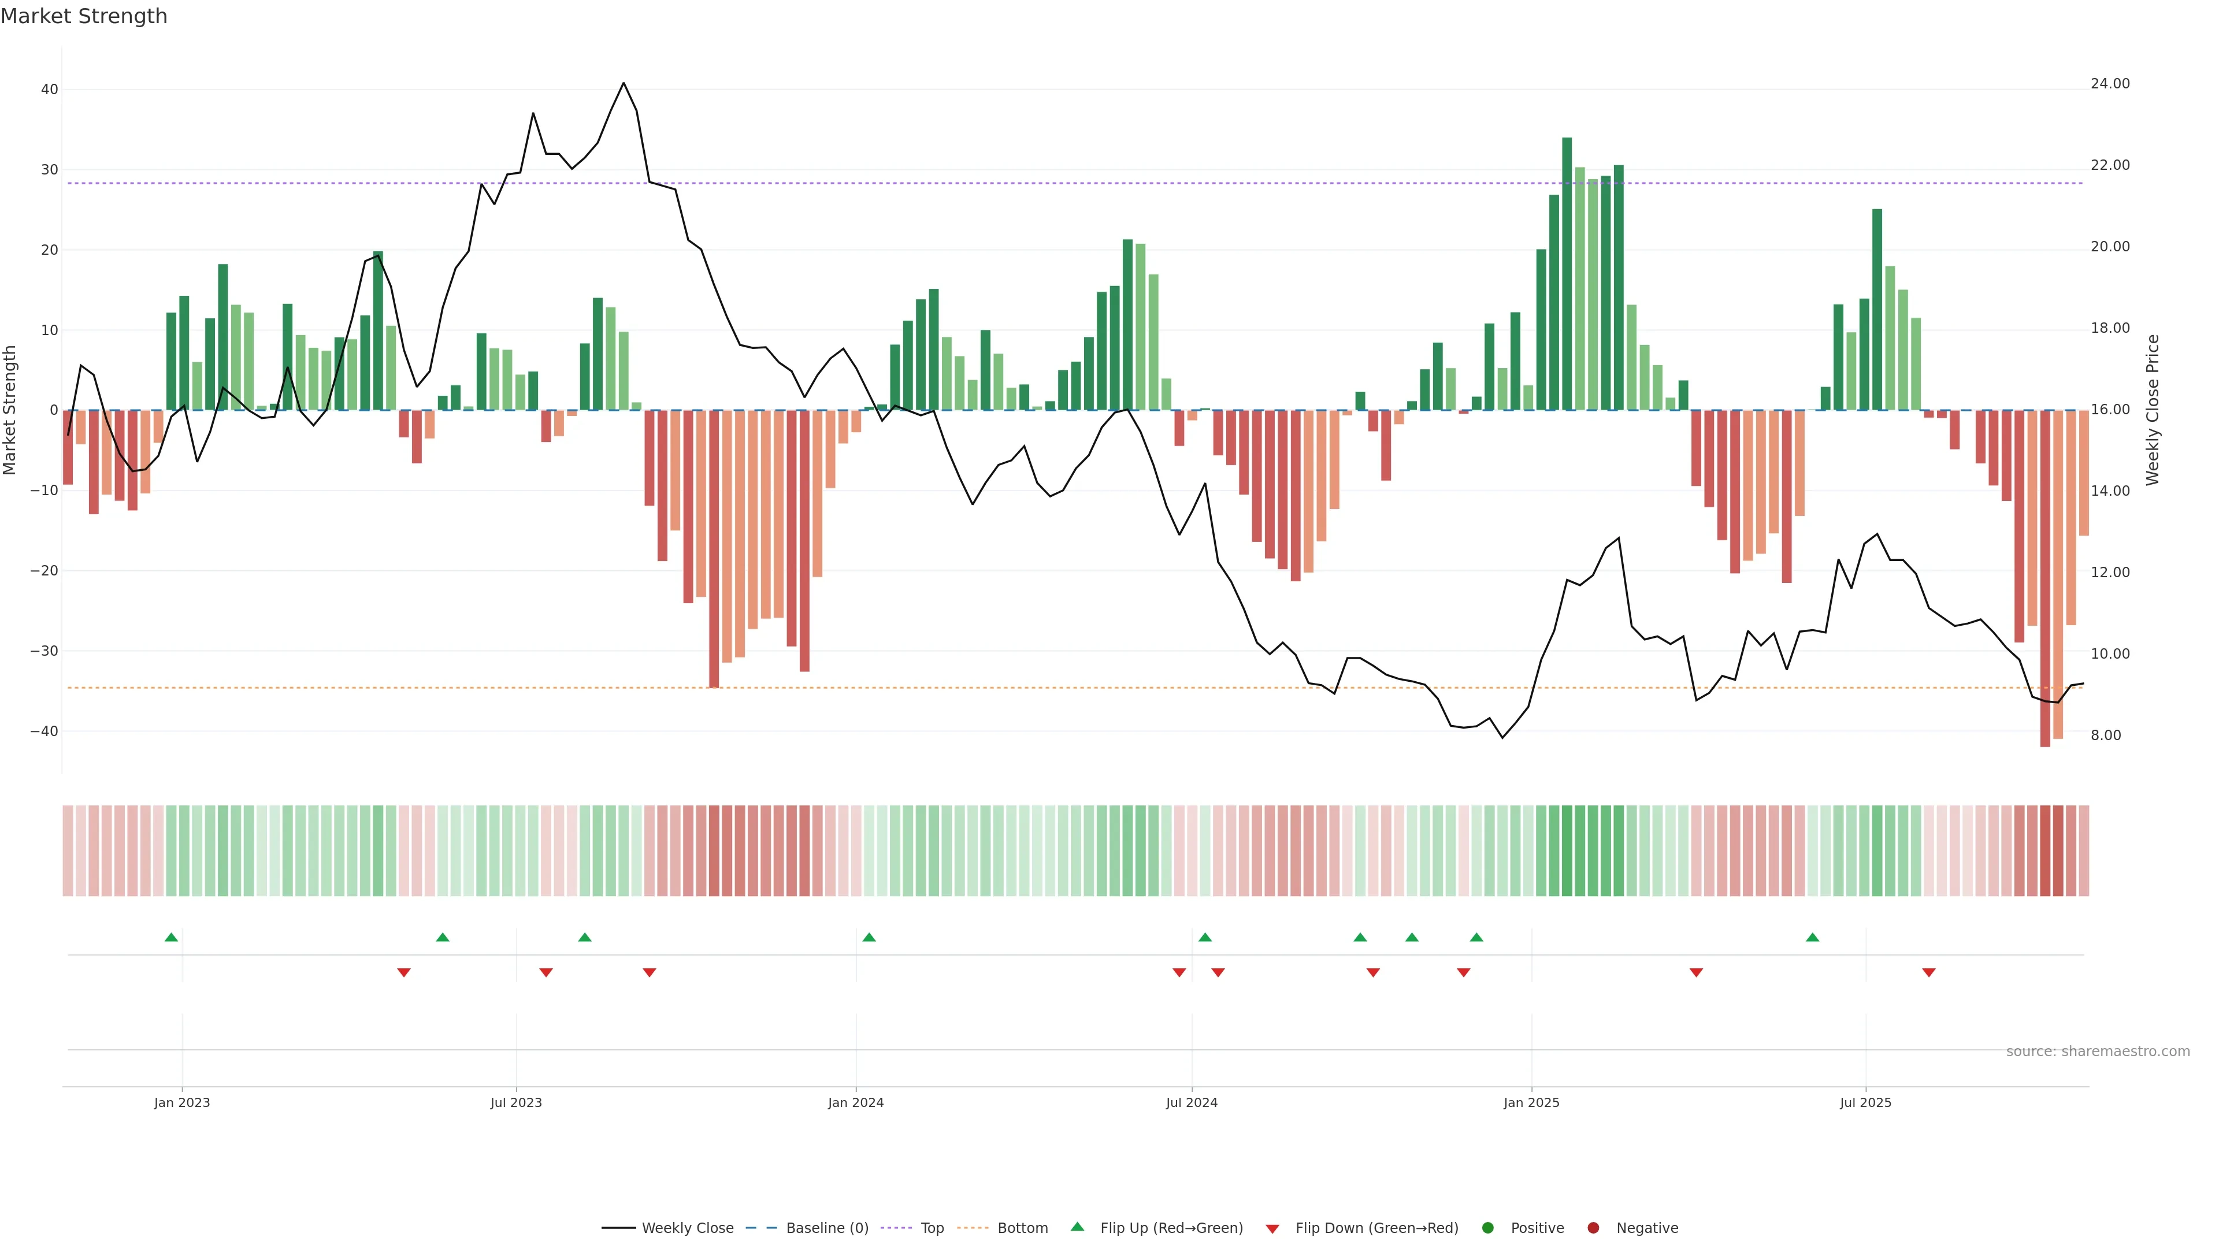Click the Jan 2023 x-axis label
2219x1248 pixels.
pos(182,1102)
